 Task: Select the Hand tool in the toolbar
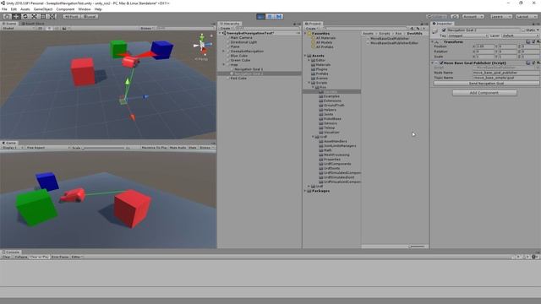[7, 17]
